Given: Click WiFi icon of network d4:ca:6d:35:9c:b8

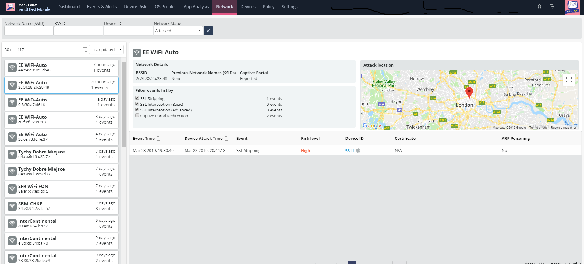Looking at the screenshot, I should pos(12,171).
